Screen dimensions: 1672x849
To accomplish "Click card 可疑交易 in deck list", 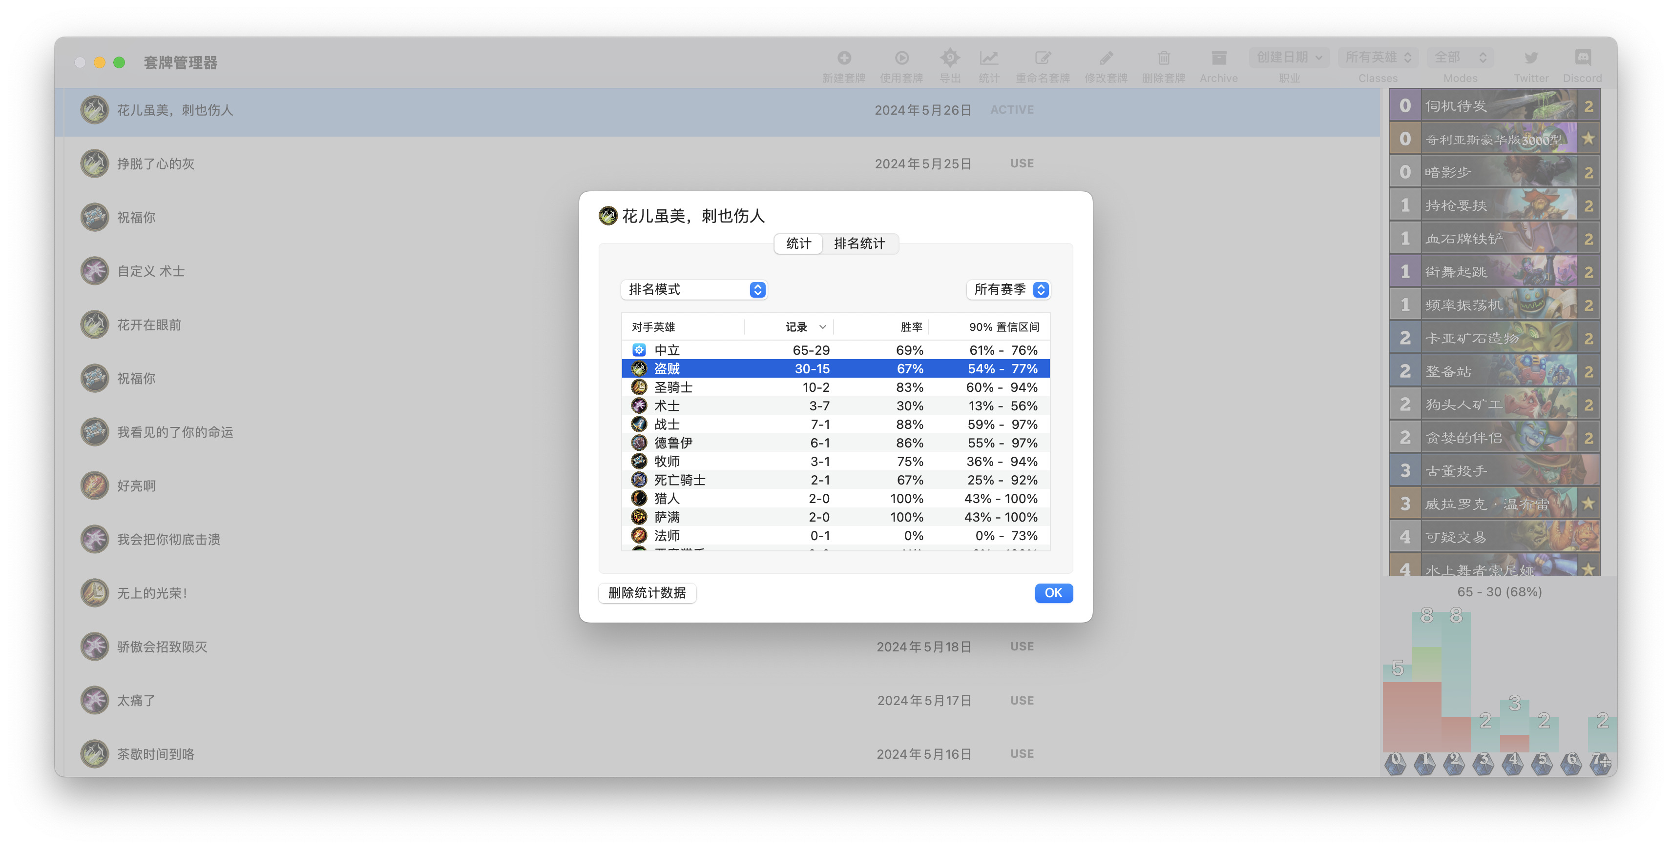I will coord(1495,537).
